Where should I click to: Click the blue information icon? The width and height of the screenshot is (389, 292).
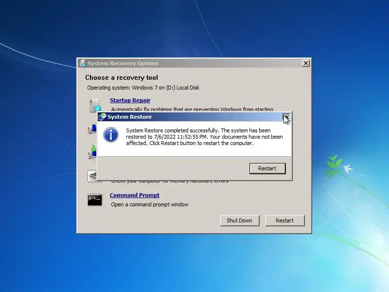(x=111, y=135)
